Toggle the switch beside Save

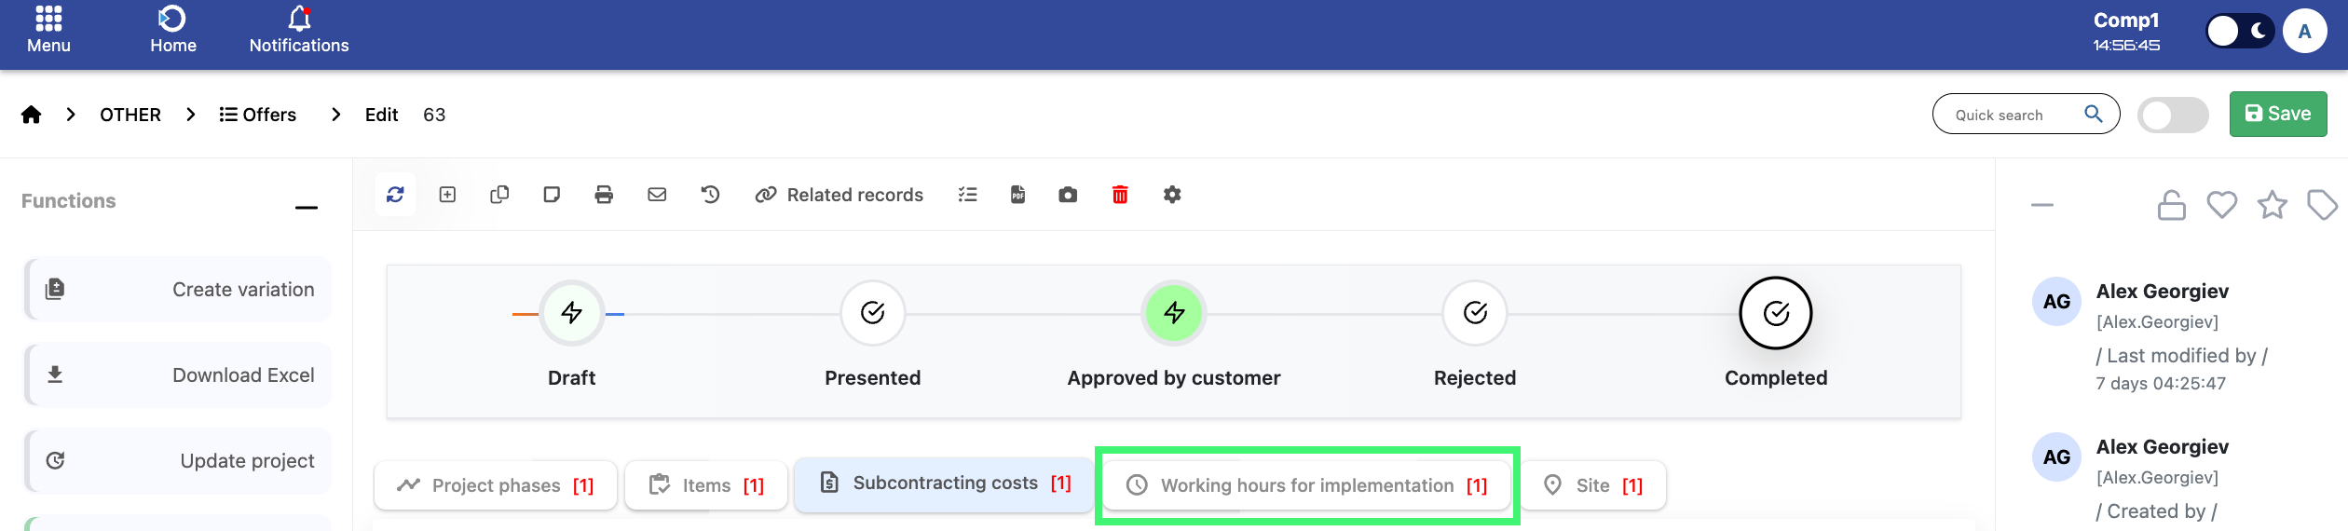pyautogui.click(x=2173, y=115)
